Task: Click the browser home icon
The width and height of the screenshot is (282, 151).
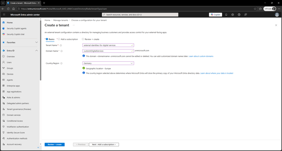Action: pos(13,9)
